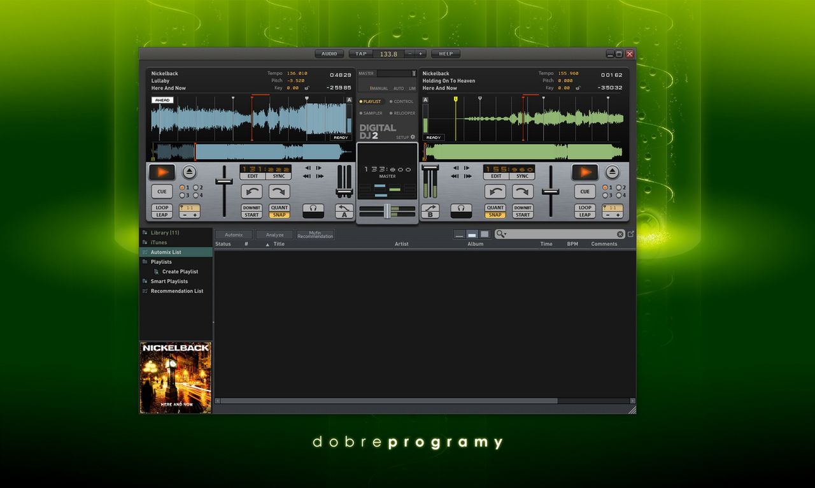Toggle deck B headphone monitoring
The height and width of the screenshot is (488, 815).
click(461, 211)
